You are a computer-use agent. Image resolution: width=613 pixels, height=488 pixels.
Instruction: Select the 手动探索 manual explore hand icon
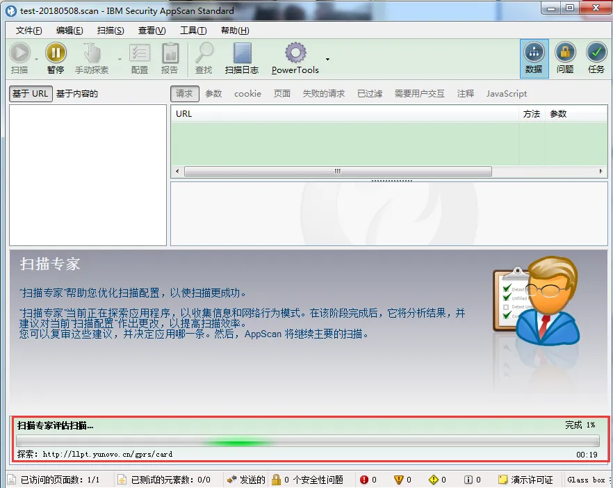coord(92,53)
